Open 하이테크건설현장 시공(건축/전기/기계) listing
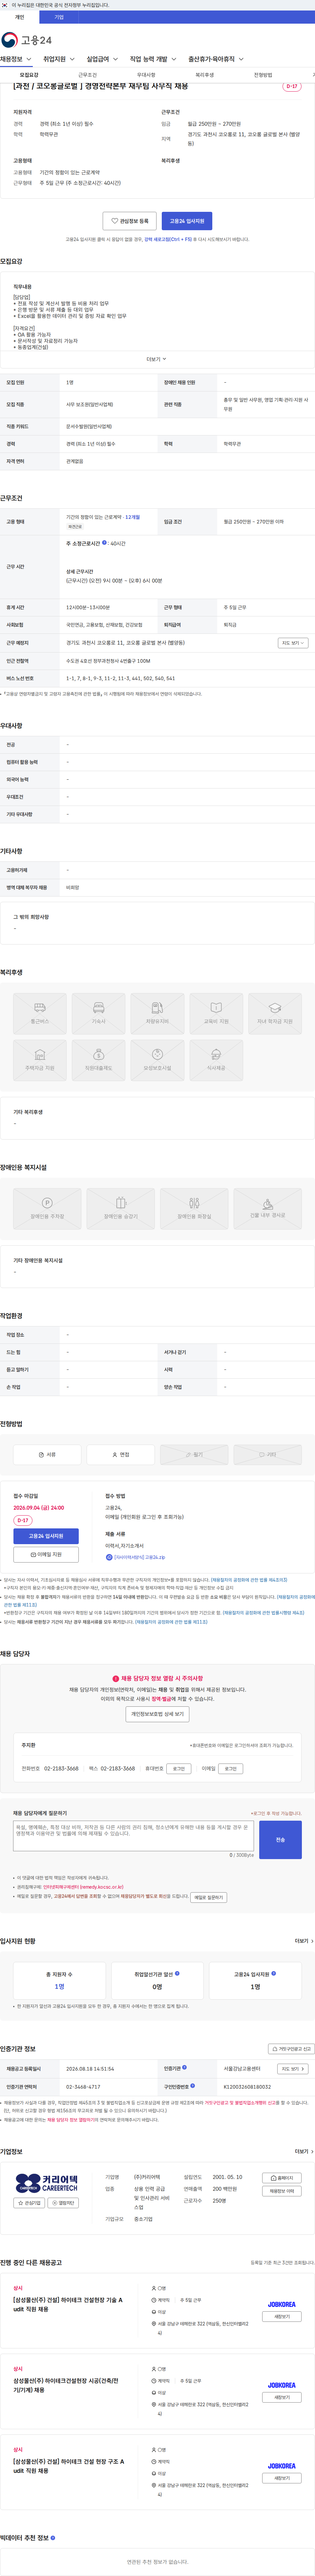This screenshot has height=2576, width=315. (x=66, y=2385)
